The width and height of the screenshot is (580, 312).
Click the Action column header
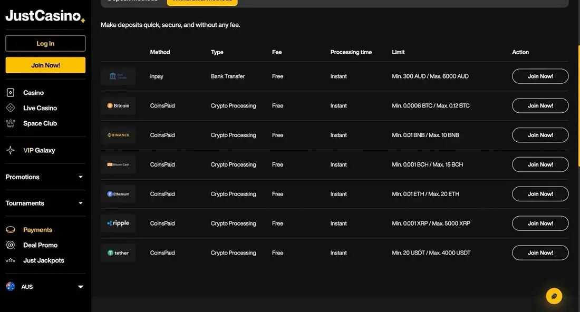pos(520,52)
